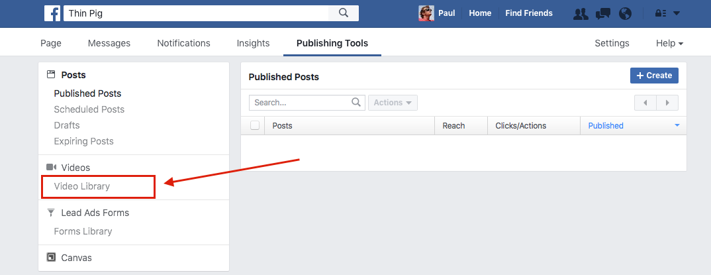Open the globe notifications icon
This screenshot has height=275, width=711.
tap(625, 14)
